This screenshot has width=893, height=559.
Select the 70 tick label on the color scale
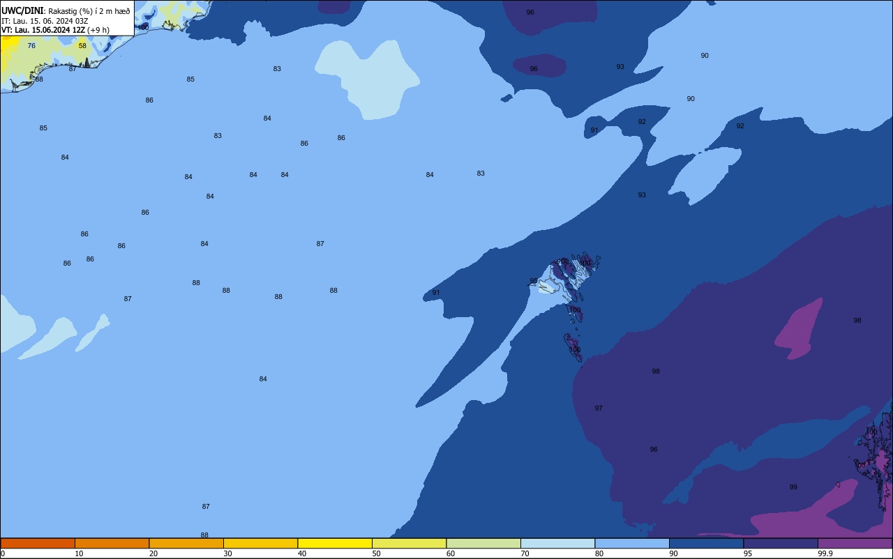click(525, 553)
